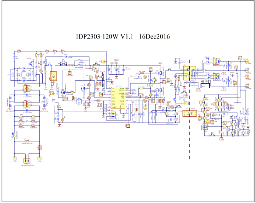
Task: Select the dashed isolation barrier line
Action: click(x=190, y=109)
